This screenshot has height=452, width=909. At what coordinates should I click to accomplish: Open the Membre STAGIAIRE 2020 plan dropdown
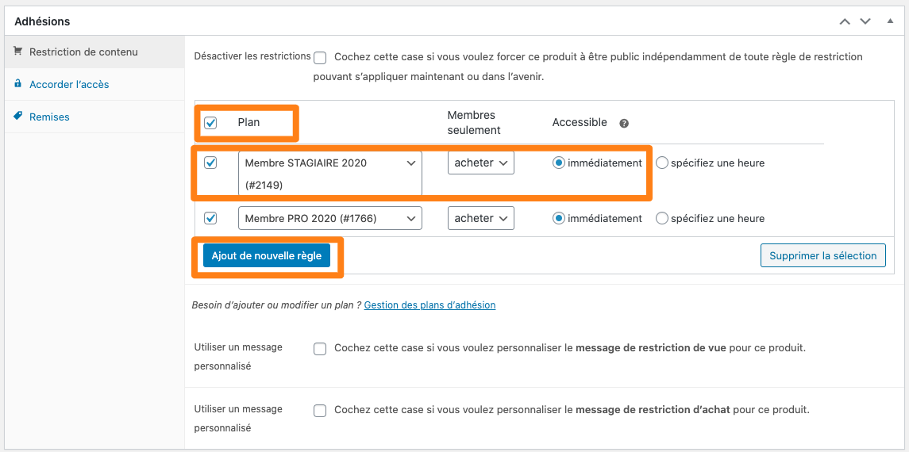[x=330, y=174]
